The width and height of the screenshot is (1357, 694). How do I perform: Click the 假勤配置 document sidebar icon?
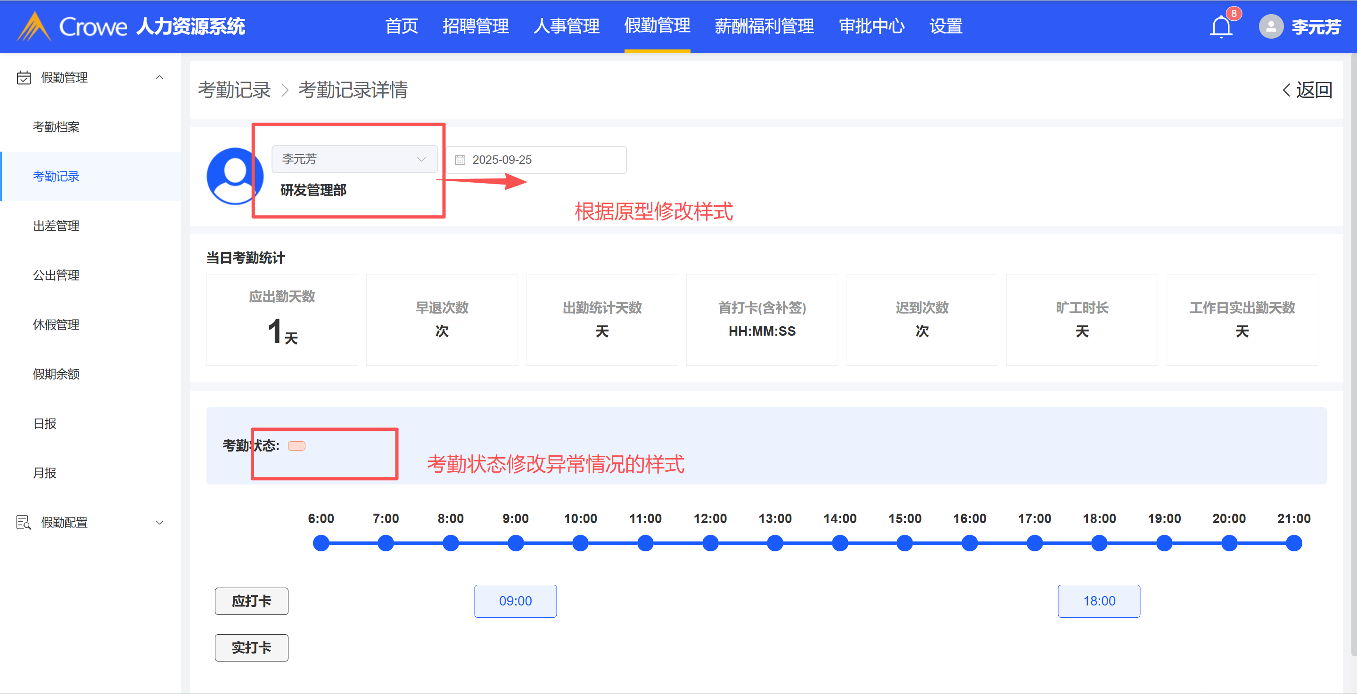click(x=24, y=522)
